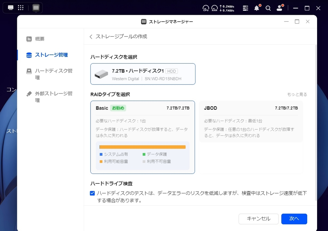Open the CPU usage gauge
328x231 pixels.
(x=206, y=8)
